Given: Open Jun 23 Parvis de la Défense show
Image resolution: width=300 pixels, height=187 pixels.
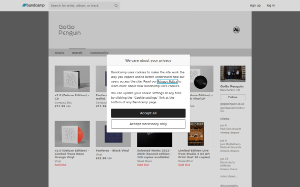Looking at the screenshot, I should [229, 164].
